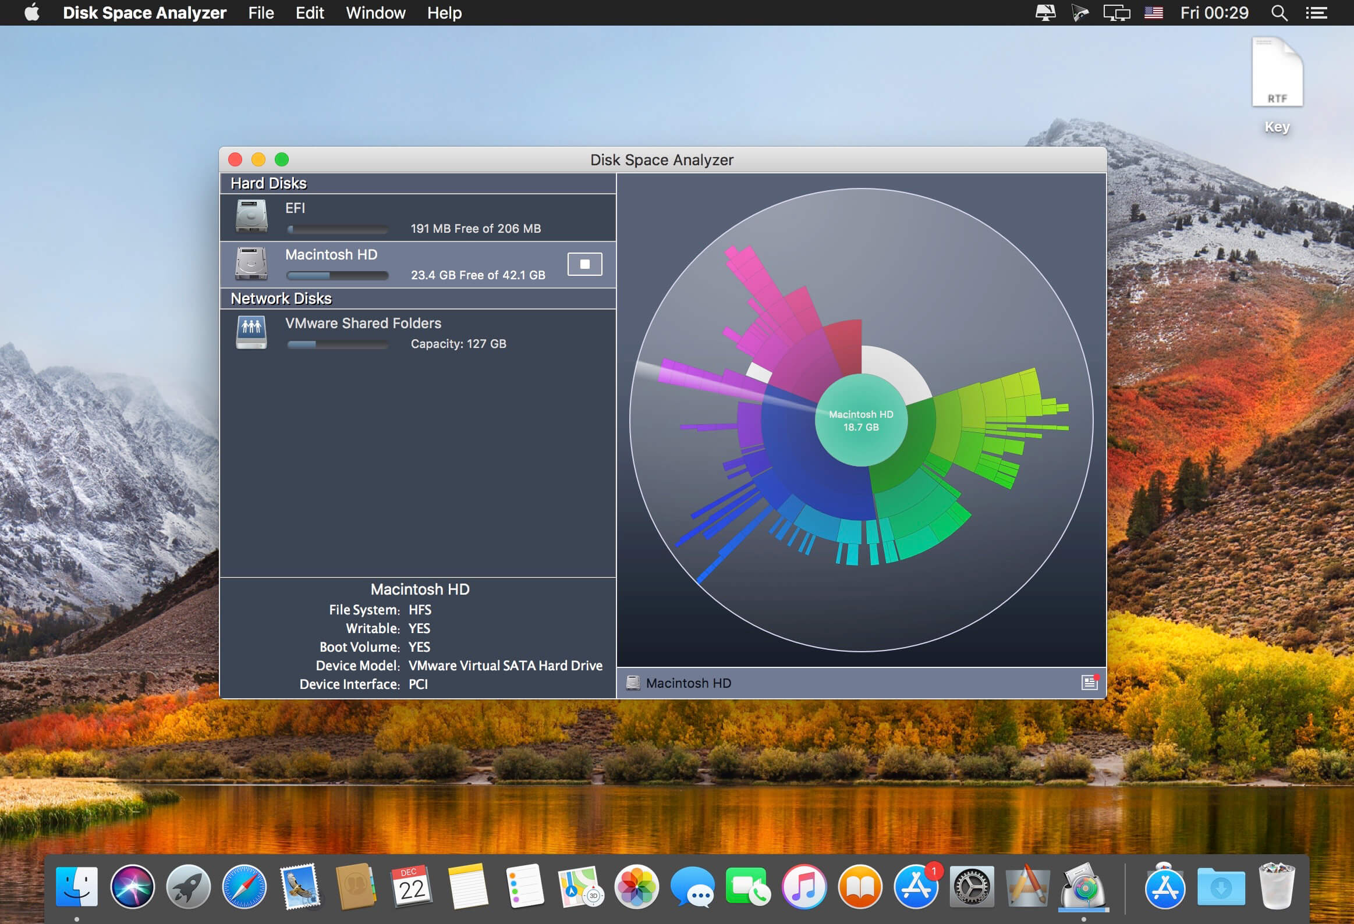Open Maps from the Dock
1354x924 pixels.
coord(580,886)
